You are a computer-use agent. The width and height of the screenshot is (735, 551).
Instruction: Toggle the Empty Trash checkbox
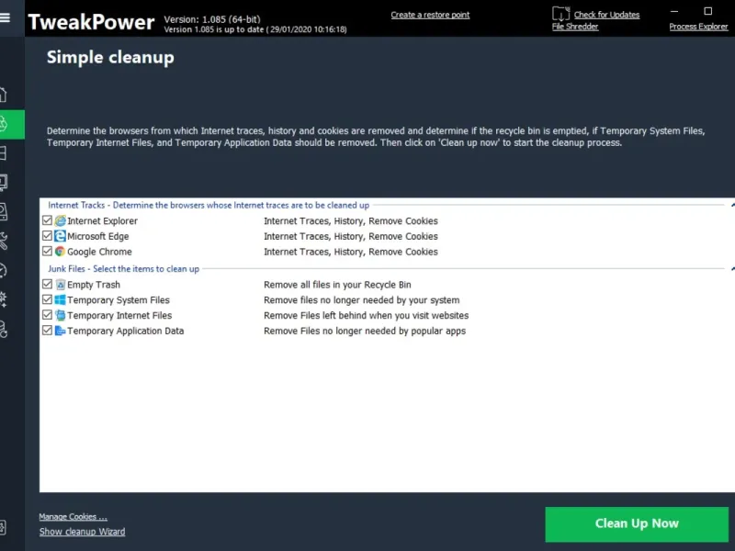pos(47,284)
